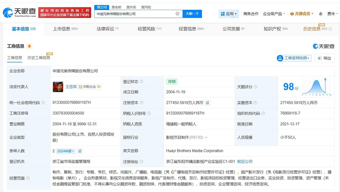The height and width of the screenshot is (192, 340).
Task: Click help icon beside 天眼评分
Action: 256,87
